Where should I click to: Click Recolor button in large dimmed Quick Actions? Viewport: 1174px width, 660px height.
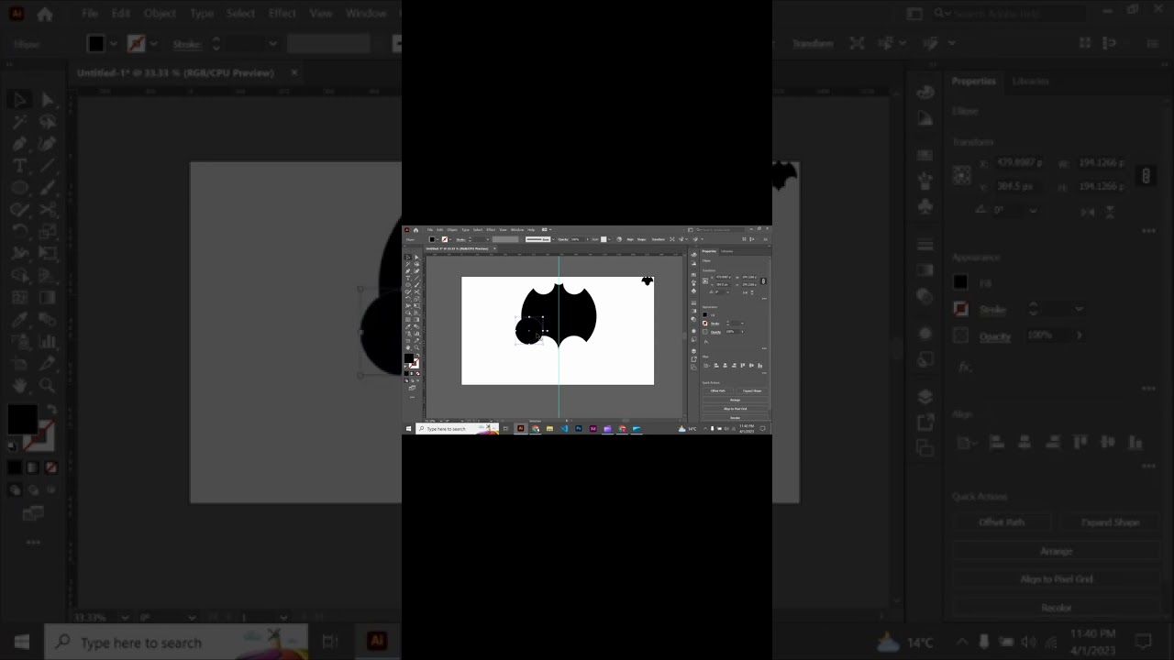click(1057, 608)
